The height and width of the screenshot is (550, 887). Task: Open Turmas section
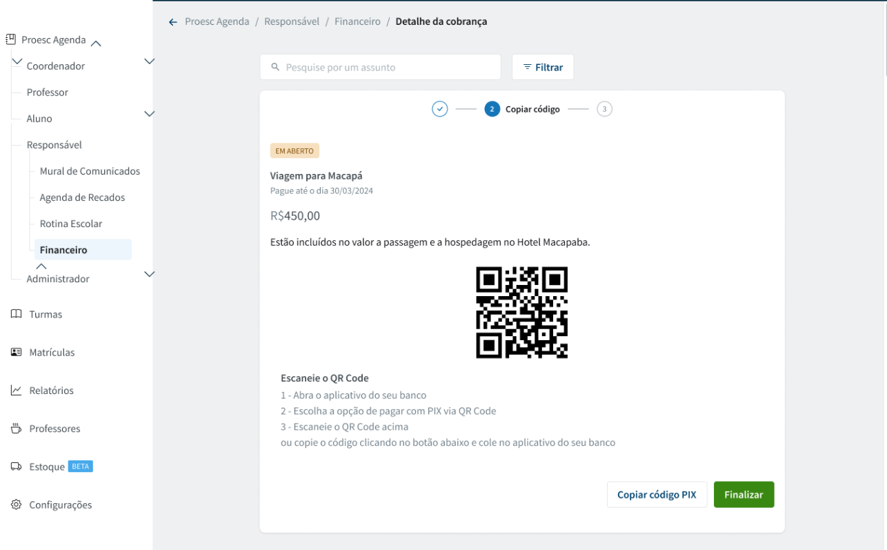tap(46, 314)
